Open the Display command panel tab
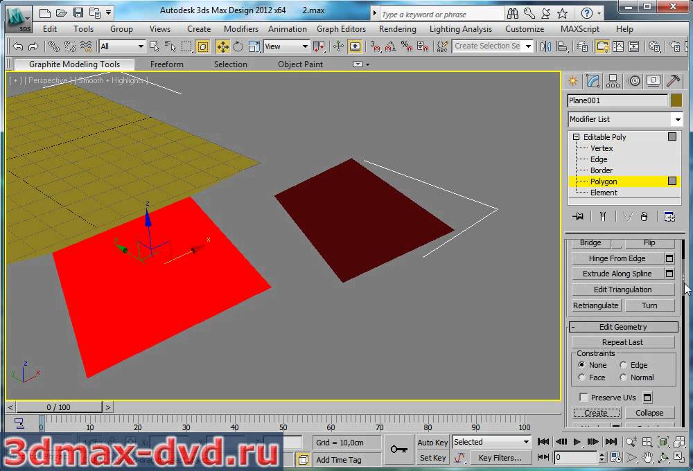Screen dimensions: 693x471 click(653, 81)
